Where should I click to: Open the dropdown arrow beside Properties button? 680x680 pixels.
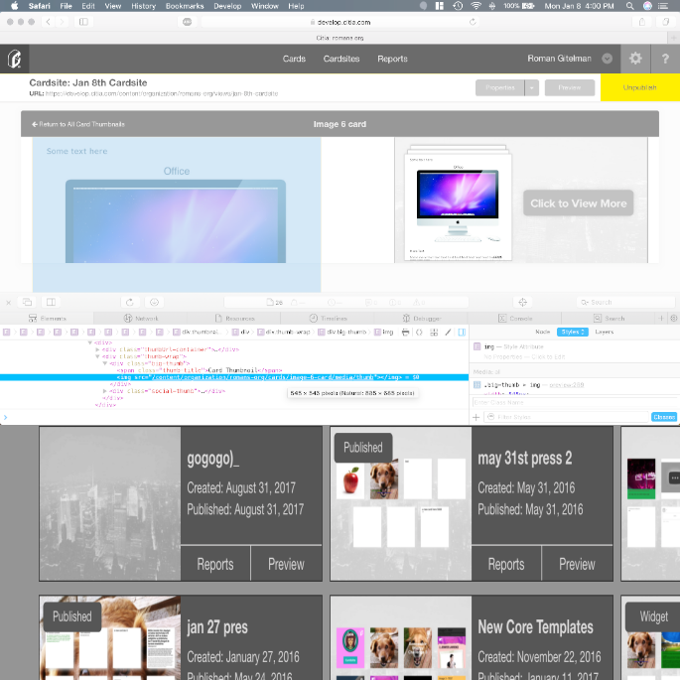[x=532, y=87]
